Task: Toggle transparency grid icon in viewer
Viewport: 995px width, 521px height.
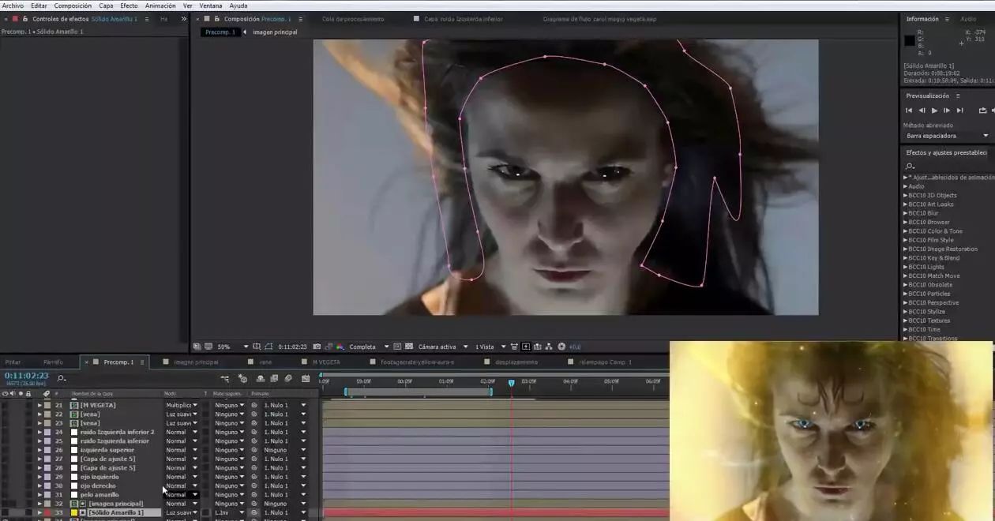Action: 409,347
